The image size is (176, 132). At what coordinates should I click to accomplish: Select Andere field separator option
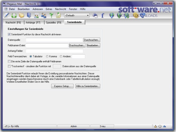click(x=61, y=56)
